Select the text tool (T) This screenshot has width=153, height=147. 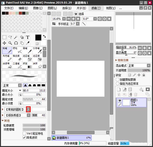click(x=28, y=37)
